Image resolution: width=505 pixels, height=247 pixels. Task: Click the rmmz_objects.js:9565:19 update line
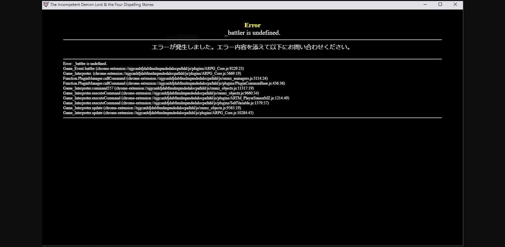coord(152,108)
